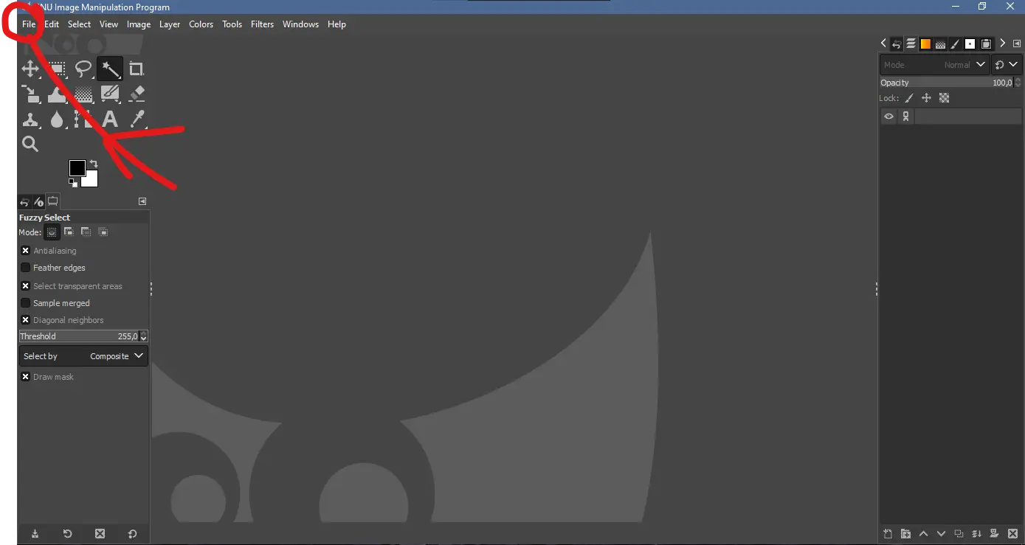Select the Clone stamp tool

pos(30,119)
